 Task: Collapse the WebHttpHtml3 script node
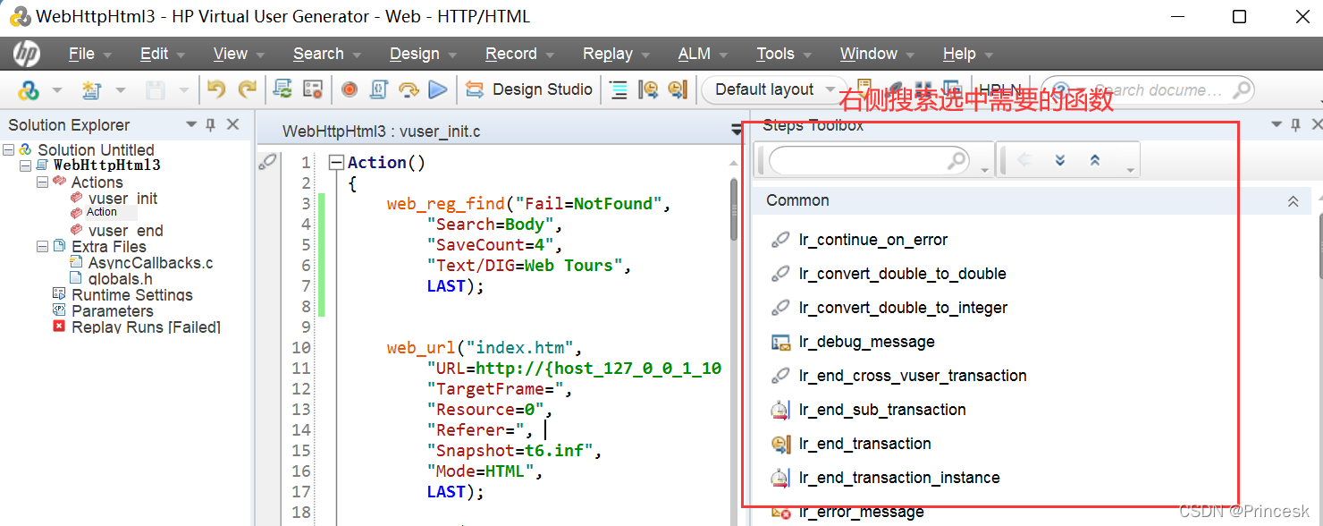(x=25, y=165)
